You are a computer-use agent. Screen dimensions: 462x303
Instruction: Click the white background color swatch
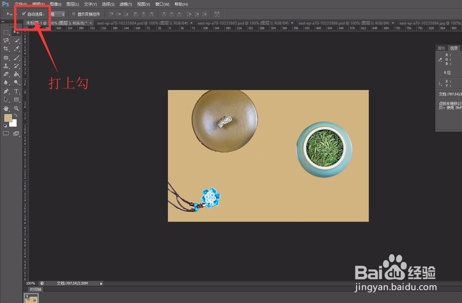click(13, 123)
